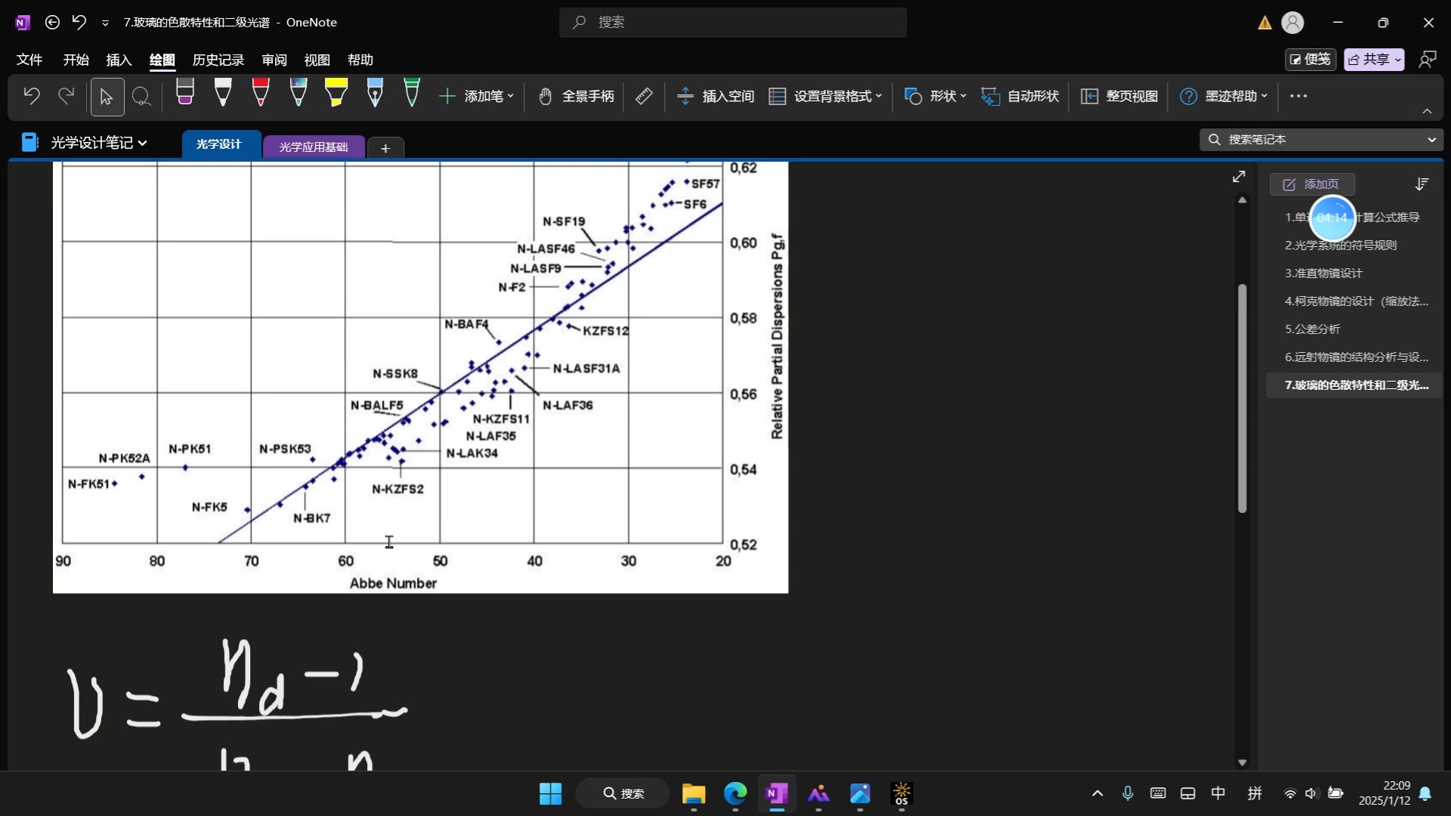Click the sort pages icon
Image resolution: width=1451 pixels, height=816 pixels.
pyautogui.click(x=1422, y=184)
